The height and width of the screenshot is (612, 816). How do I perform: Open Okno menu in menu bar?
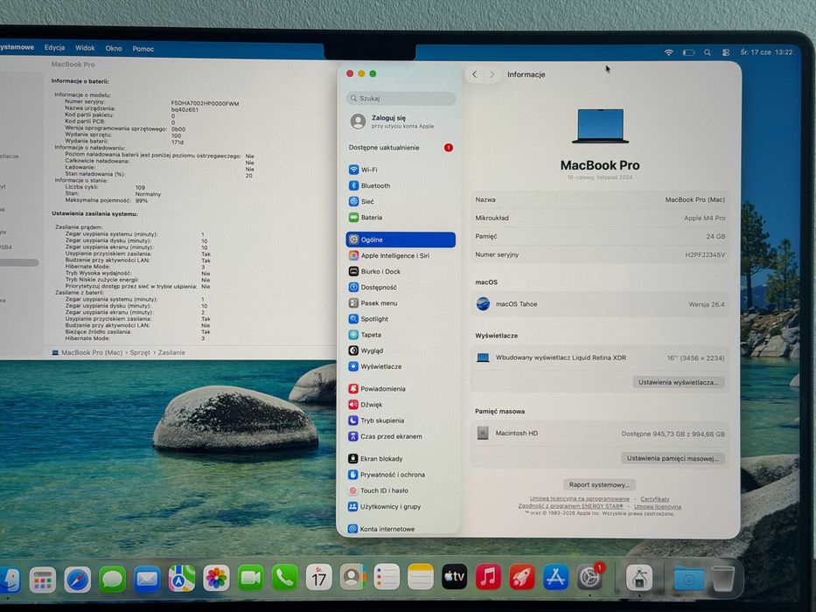tap(114, 48)
